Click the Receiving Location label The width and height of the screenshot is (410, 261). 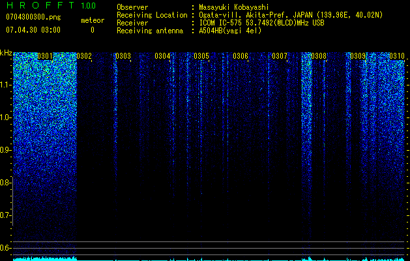(x=152, y=15)
